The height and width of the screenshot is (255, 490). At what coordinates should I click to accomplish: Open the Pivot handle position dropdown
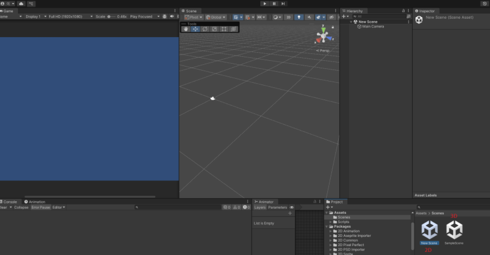[x=193, y=17]
